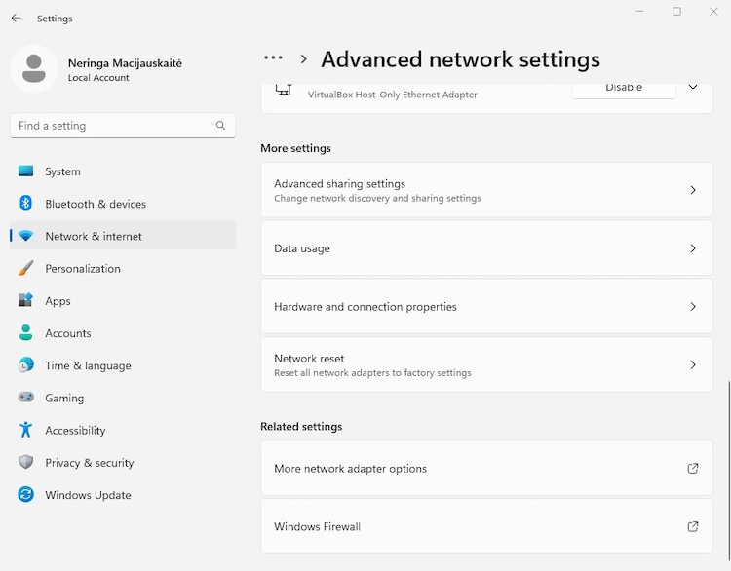Open Windows Firewall
This screenshot has height=571, width=731.
[x=486, y=526]
